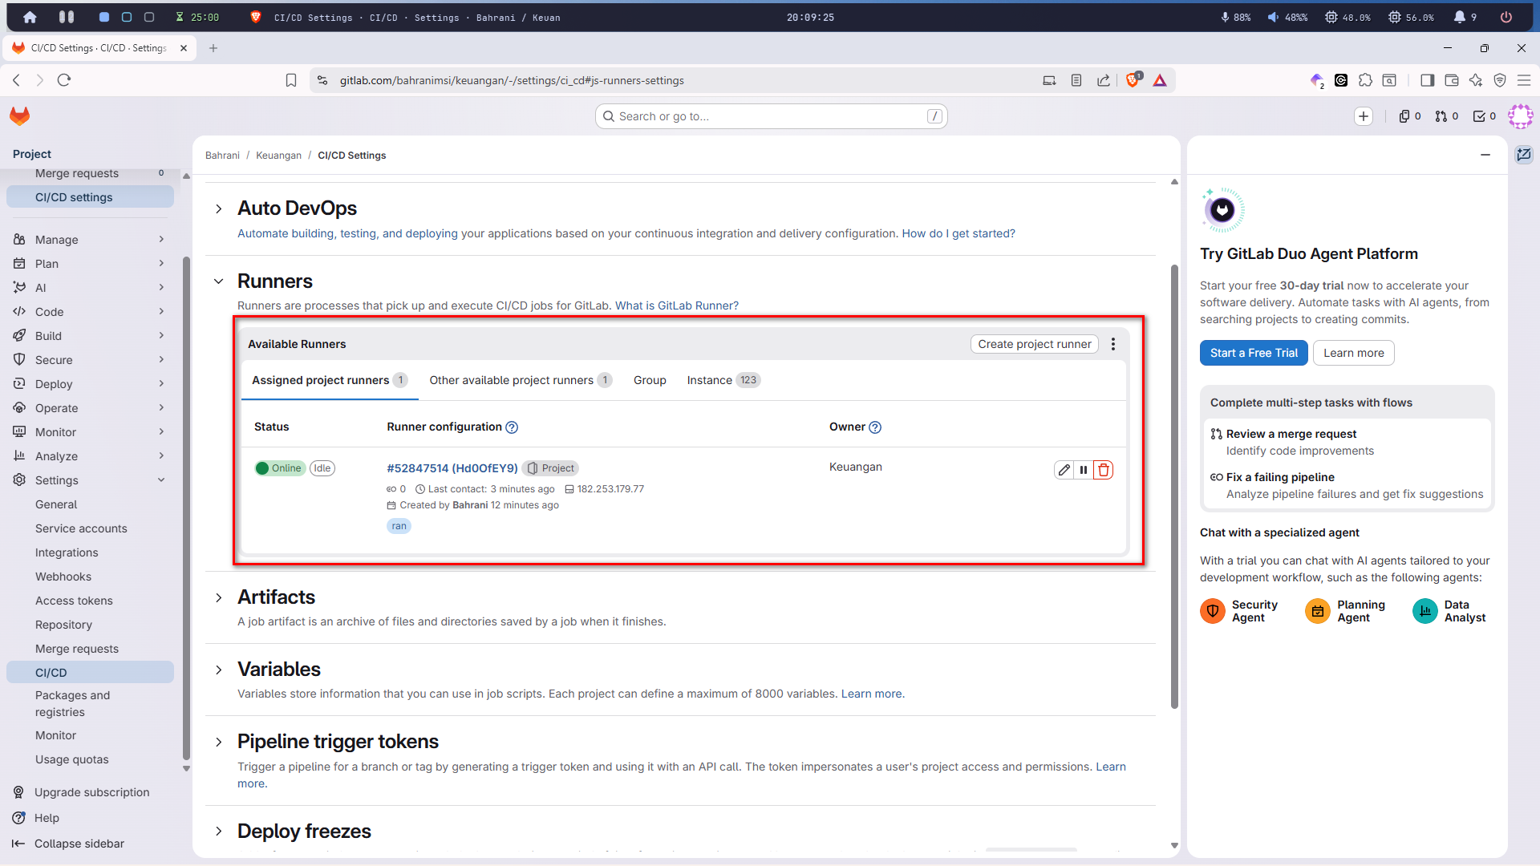Expand Pipeline trigger tokens section
The width and height of the screenshot is (1540, 866).
point(219,743)
